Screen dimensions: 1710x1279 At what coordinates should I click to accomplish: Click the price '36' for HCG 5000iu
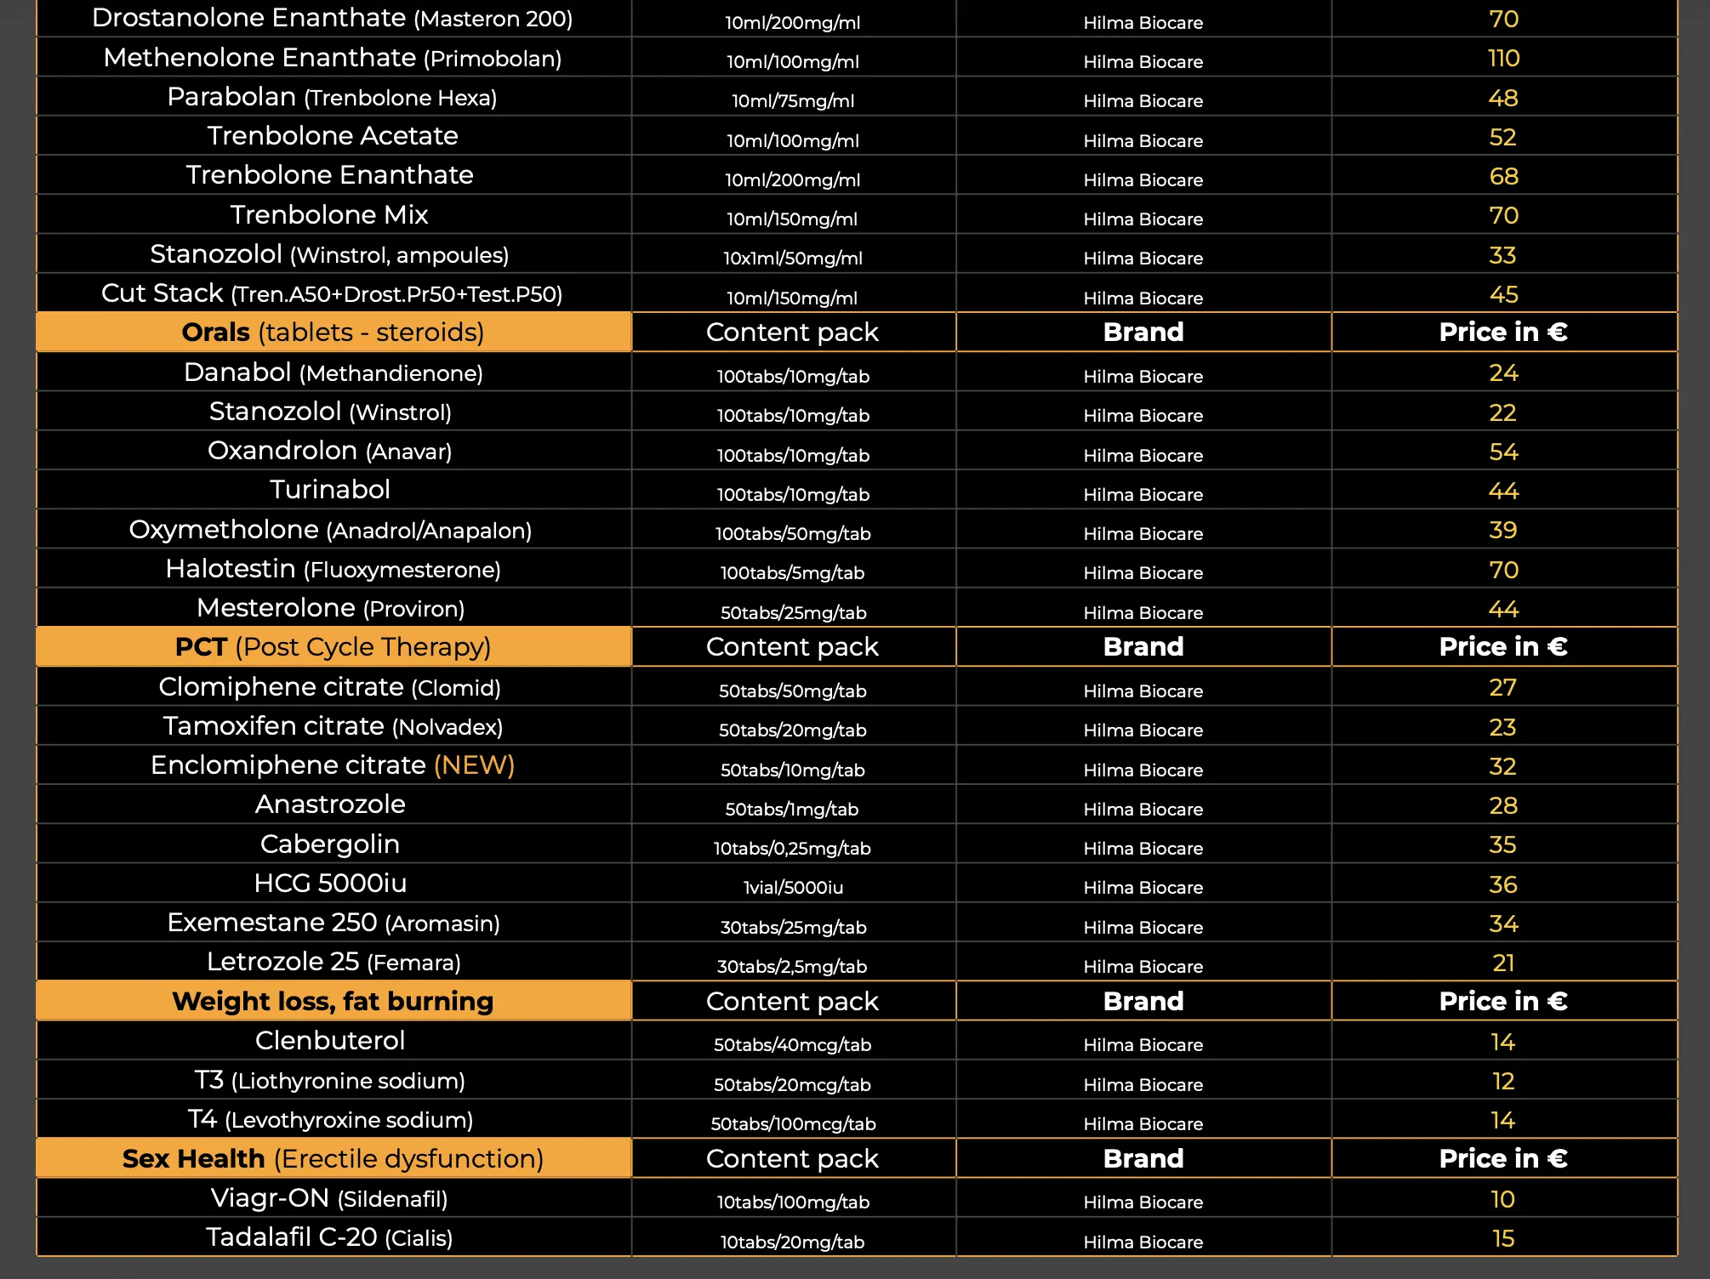(1503, 884)
